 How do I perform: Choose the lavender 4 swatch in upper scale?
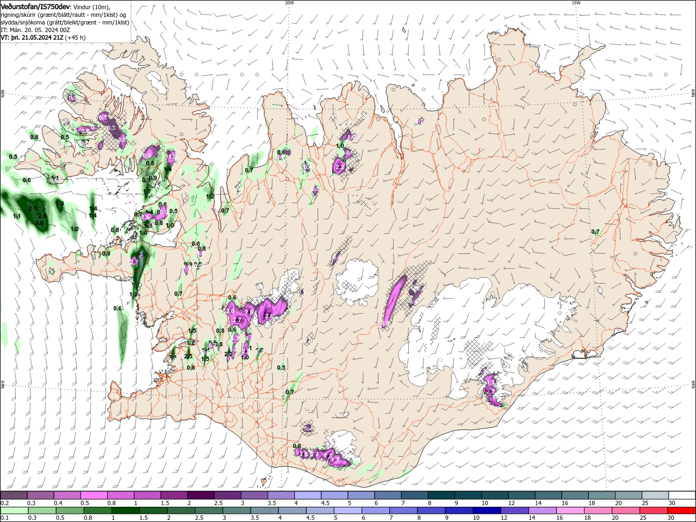[x=307, y=495]
